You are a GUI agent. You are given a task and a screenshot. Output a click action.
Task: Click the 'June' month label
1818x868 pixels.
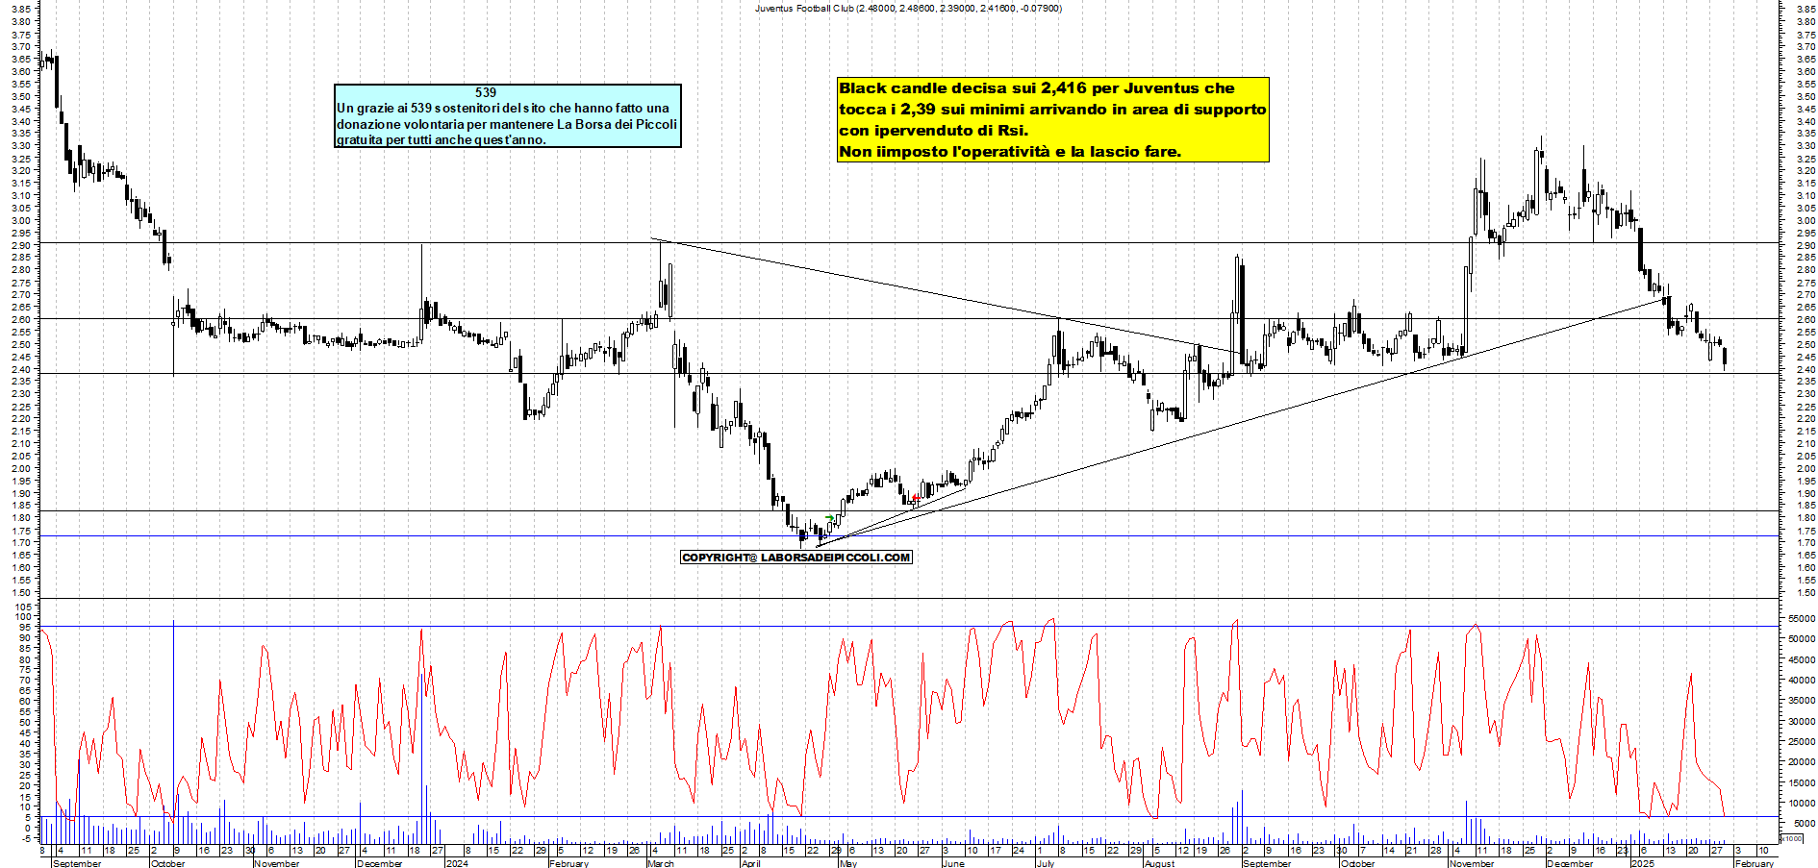click(952, 863)
